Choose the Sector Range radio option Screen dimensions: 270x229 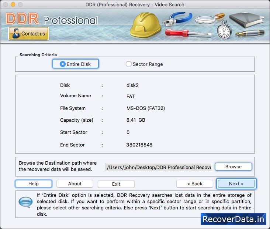point(144,64)
